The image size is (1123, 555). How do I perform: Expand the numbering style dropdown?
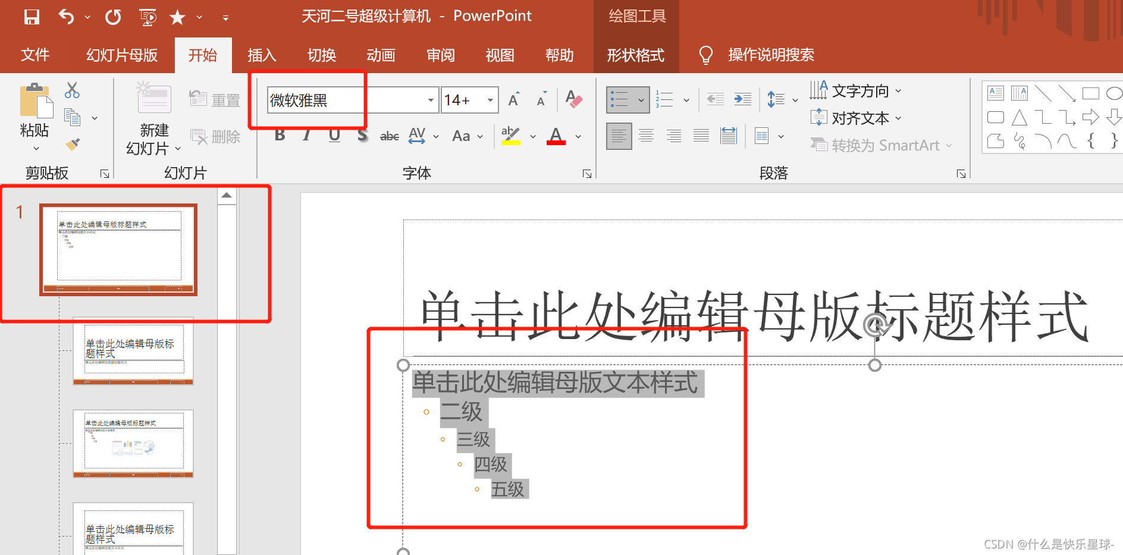pyautogui.click(x=686, y=100)
